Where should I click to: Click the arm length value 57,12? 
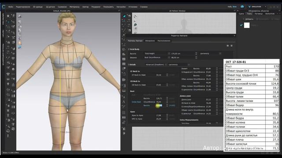click(x=208, y=100)
